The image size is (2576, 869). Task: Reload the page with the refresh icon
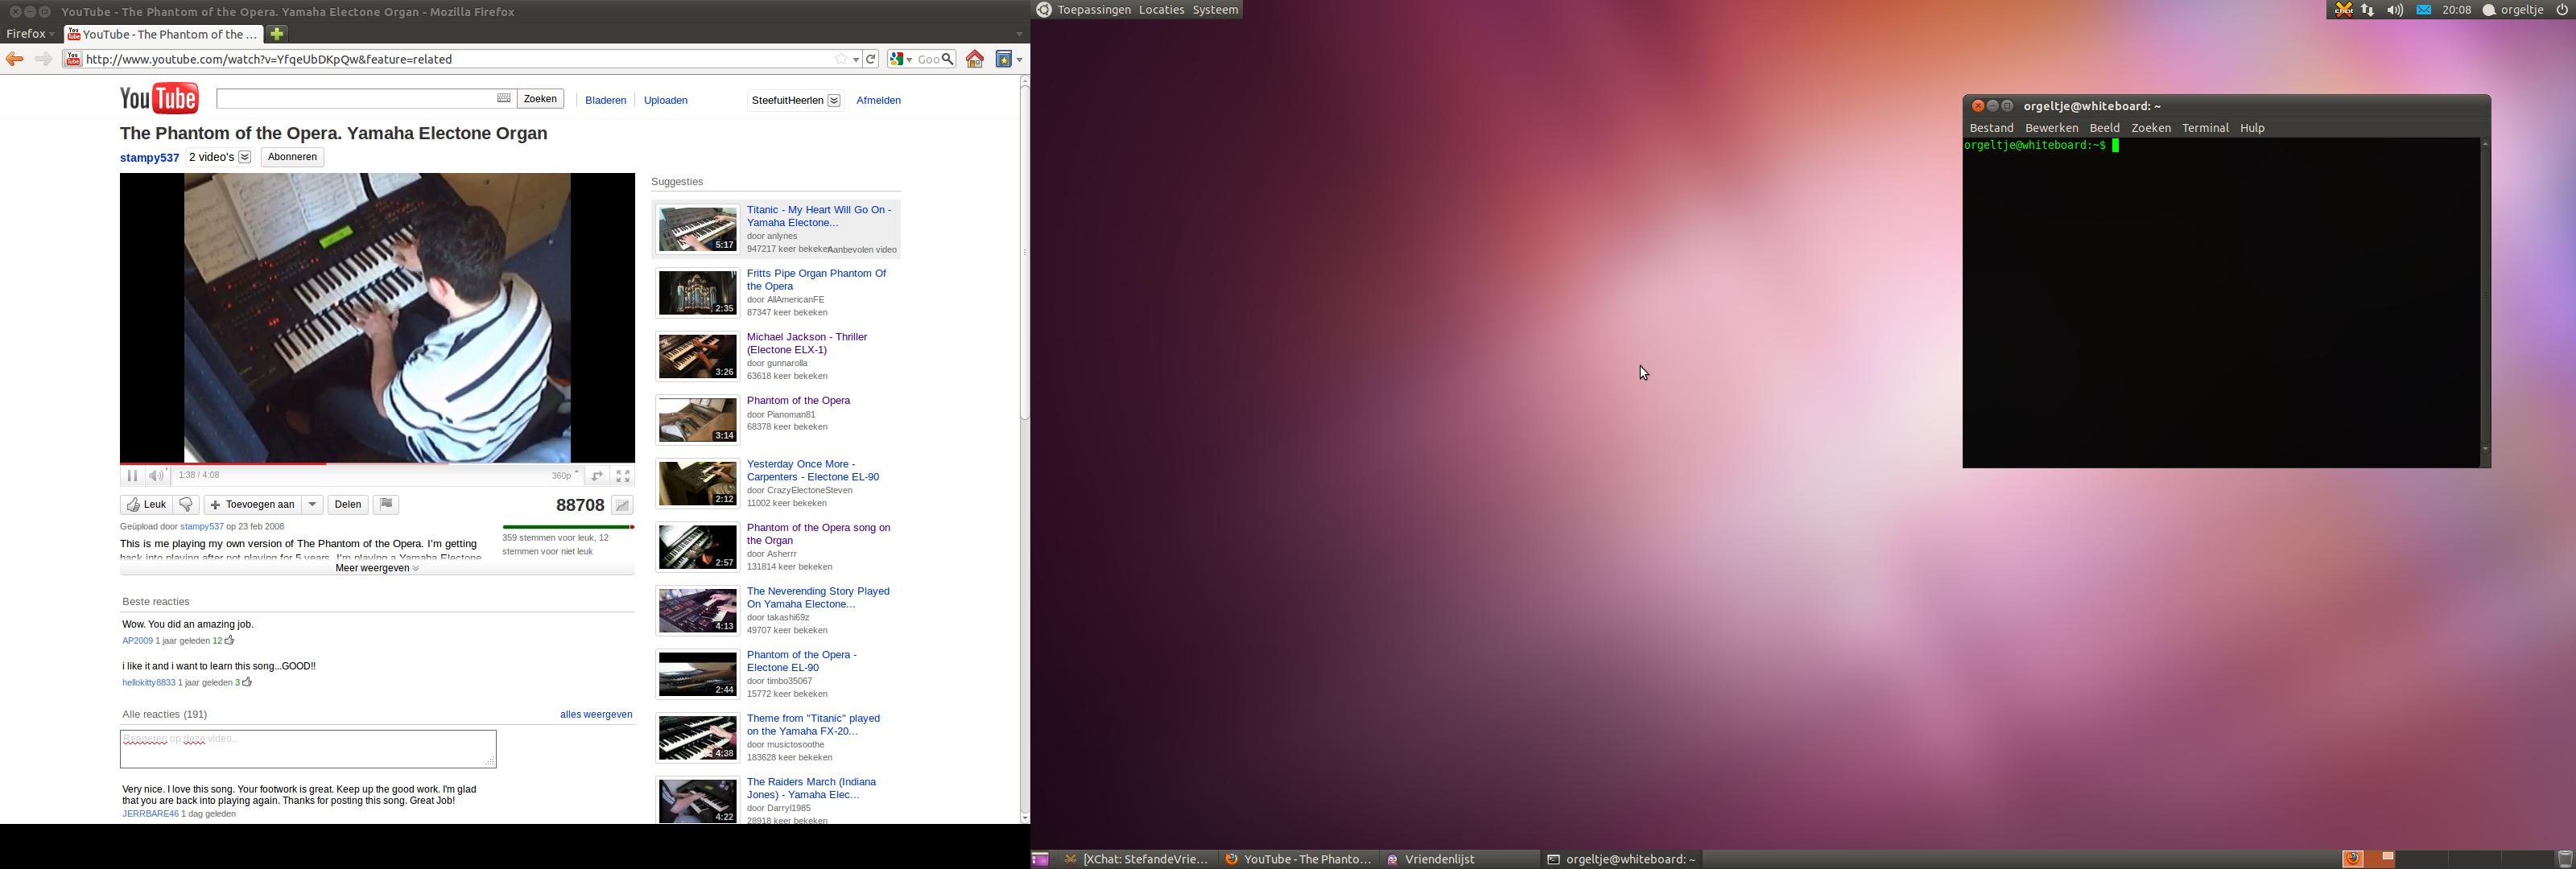(x=871, y=59)
